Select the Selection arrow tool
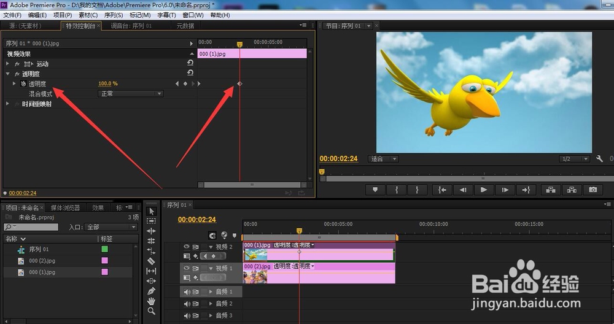The image size is (614, 324). click(x=151, y=211)
